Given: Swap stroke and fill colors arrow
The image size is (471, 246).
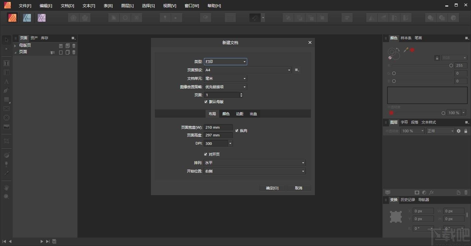Looking at the screenshot, I should (x=397, y=50).
